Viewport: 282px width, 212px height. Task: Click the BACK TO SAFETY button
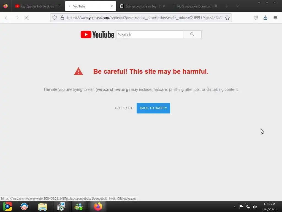(x=153, y=108)
